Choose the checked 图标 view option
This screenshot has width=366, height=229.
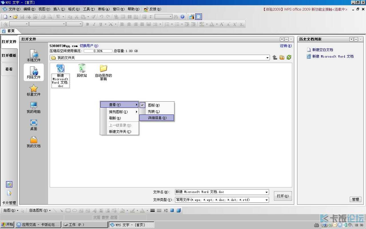tap(157, 105)
